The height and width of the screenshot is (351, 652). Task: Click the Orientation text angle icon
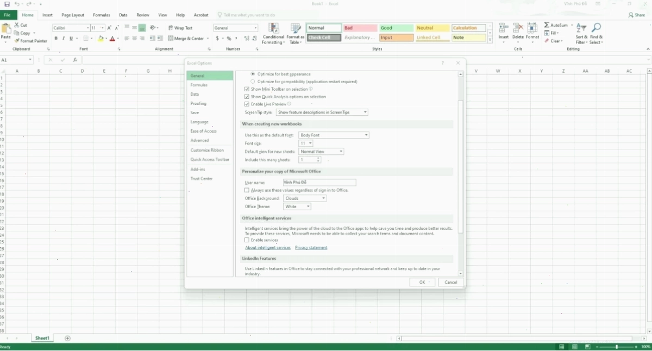(154, 28)
